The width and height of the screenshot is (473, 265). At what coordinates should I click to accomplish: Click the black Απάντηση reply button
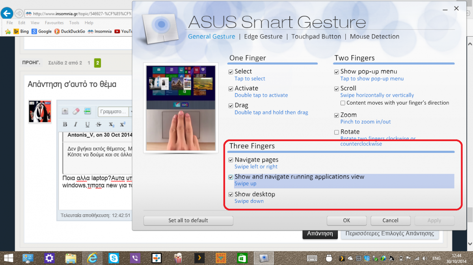pos(320,234)
